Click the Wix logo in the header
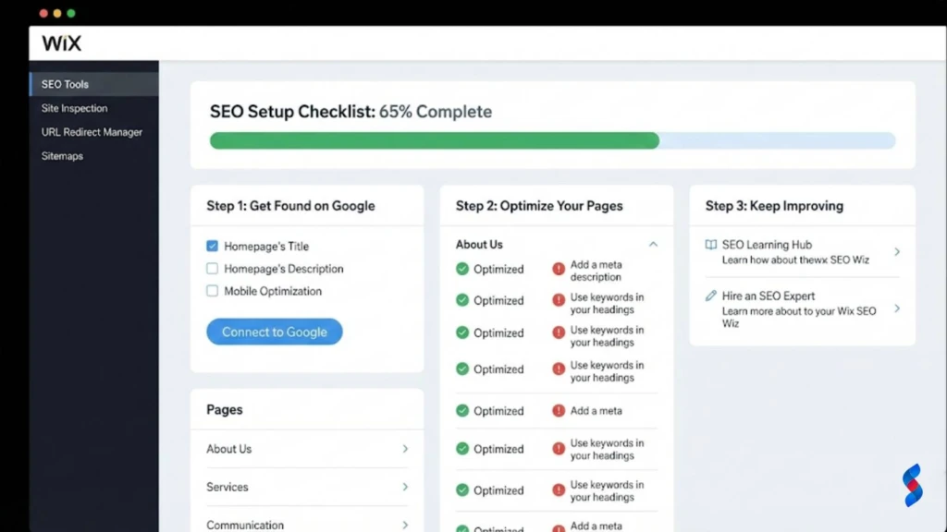Viewport: 947px width, 532px height. point(61,42)
